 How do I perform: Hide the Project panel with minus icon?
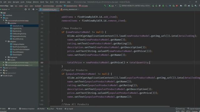37,9
